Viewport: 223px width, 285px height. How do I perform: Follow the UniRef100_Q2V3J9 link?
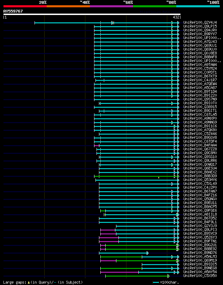[x=200, y=226]
